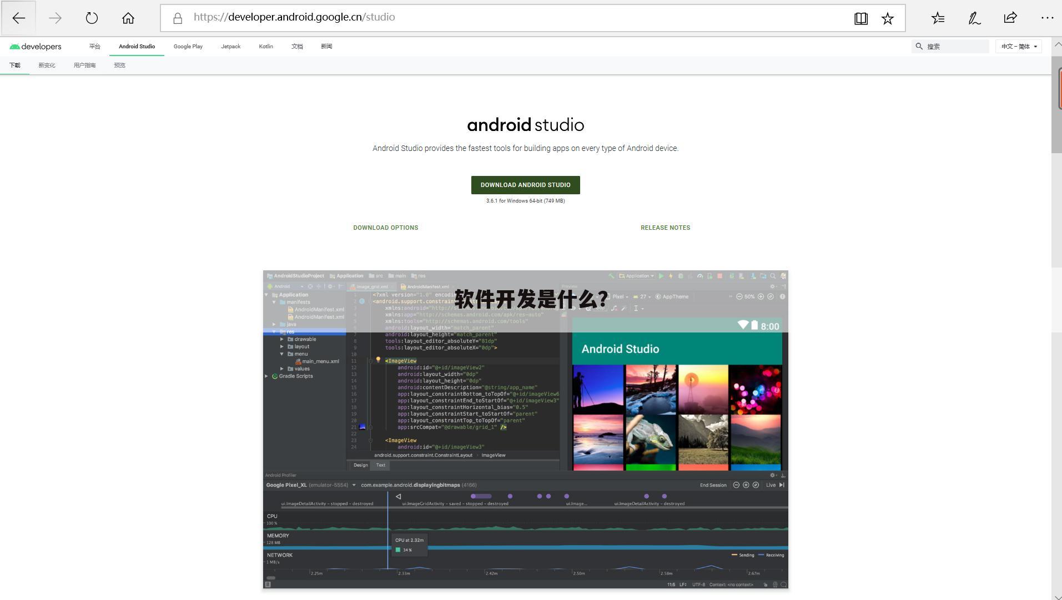
Task: Open the 平台 menu
Action: (x=95, y=47)
